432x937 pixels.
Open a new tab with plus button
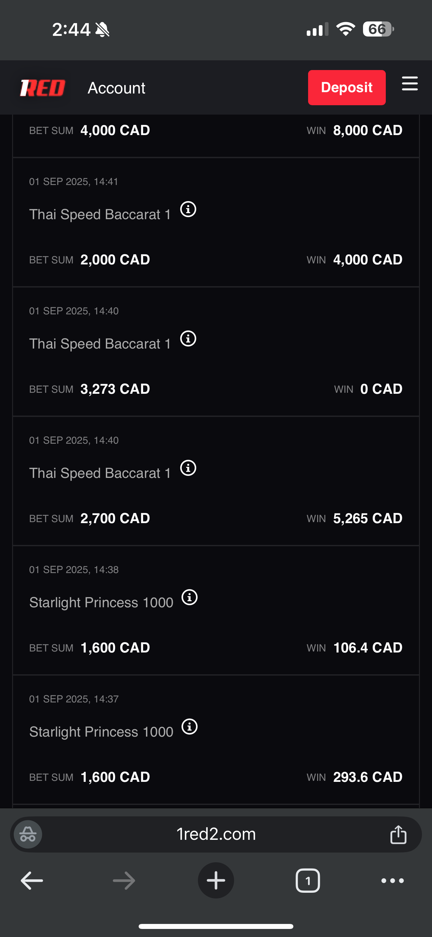coord(216,881)
